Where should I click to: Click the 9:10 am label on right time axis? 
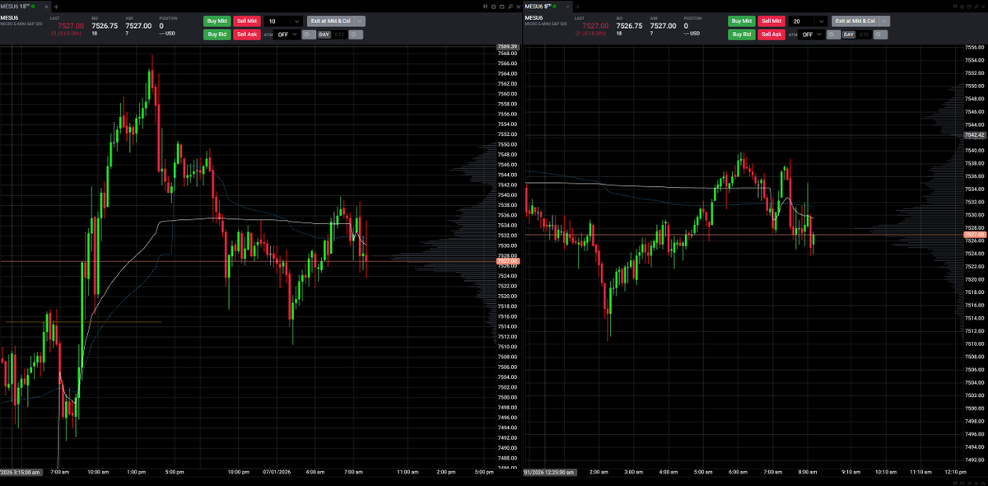click(851, 472)
